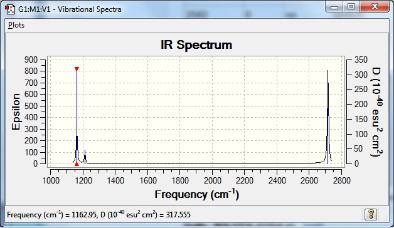Click the 2000 tick label on frequency axis

(212, 180)
